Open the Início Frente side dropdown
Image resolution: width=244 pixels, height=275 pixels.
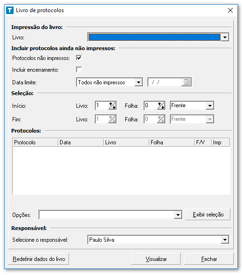pyautogui.click(x=210, y=105)
